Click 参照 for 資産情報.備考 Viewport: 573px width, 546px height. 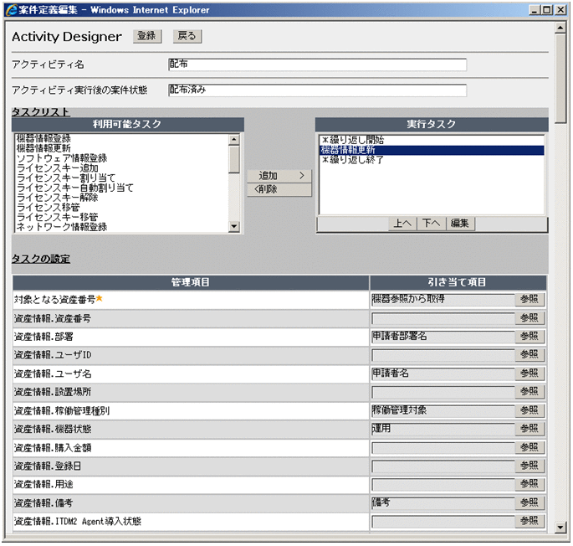[530, 502]
